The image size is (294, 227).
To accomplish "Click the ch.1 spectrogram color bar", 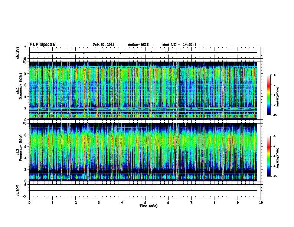I will pyautogui.click(x=268, y=95).
